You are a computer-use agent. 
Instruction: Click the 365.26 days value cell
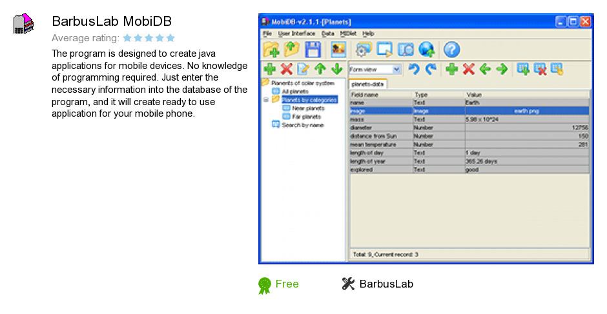pos(527,161)
